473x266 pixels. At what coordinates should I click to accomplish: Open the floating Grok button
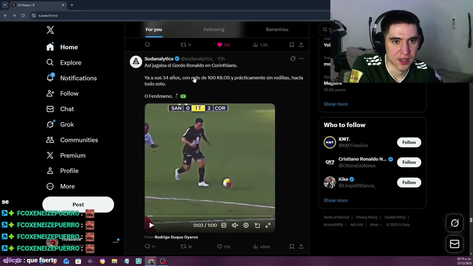pos(455,223)
